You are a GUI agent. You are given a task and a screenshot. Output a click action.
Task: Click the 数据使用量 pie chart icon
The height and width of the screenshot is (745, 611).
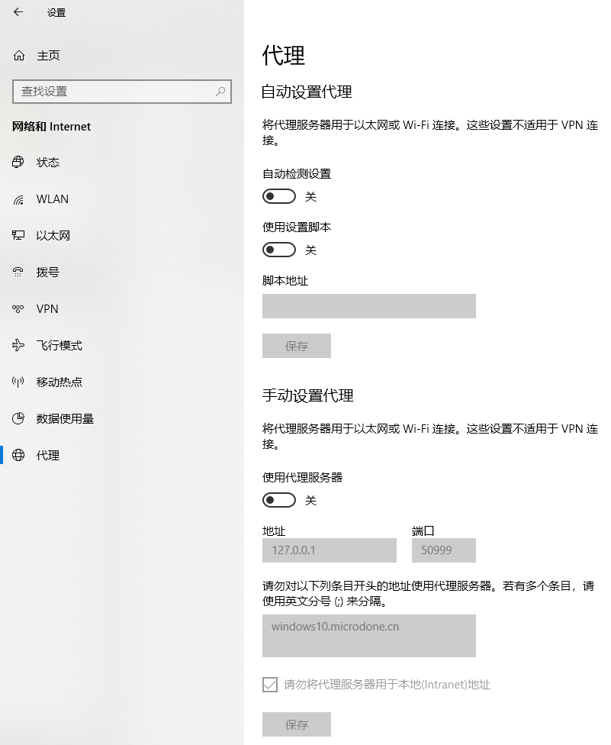tap(19, 419)
